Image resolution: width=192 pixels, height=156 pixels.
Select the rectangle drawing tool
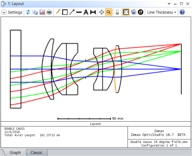[x=65, y=12]
